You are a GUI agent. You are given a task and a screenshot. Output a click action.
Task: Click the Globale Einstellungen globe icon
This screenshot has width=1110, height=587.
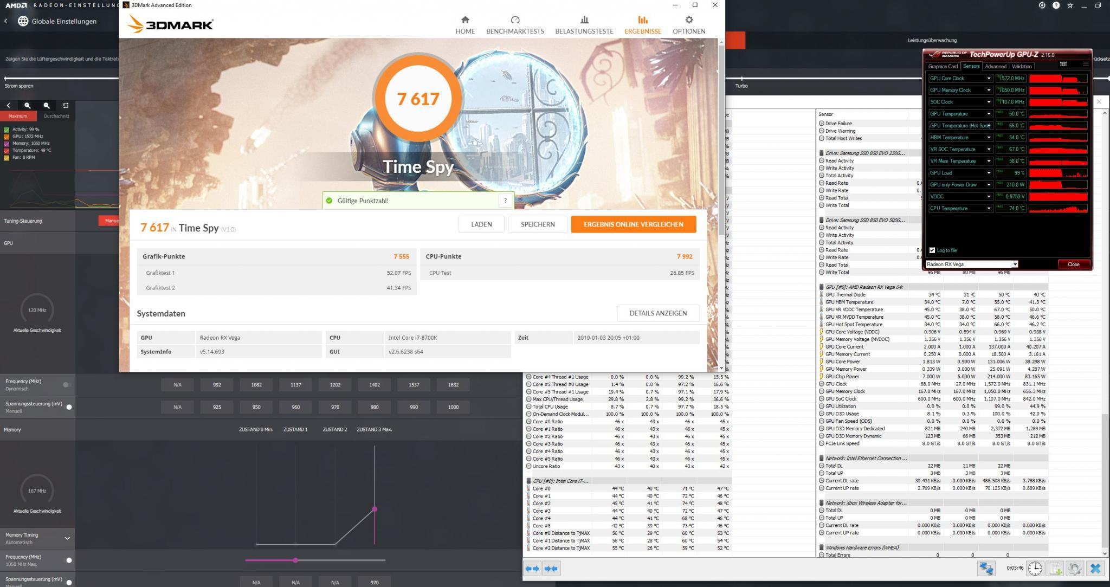click(x=23, y=21)
